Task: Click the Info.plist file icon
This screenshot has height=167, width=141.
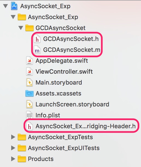Action: pyautogui.click(x=30, y=115)
